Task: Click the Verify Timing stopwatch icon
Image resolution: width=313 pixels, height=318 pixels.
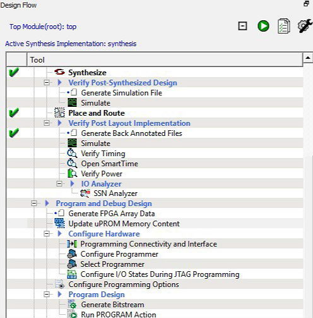Action: (72, 153)
